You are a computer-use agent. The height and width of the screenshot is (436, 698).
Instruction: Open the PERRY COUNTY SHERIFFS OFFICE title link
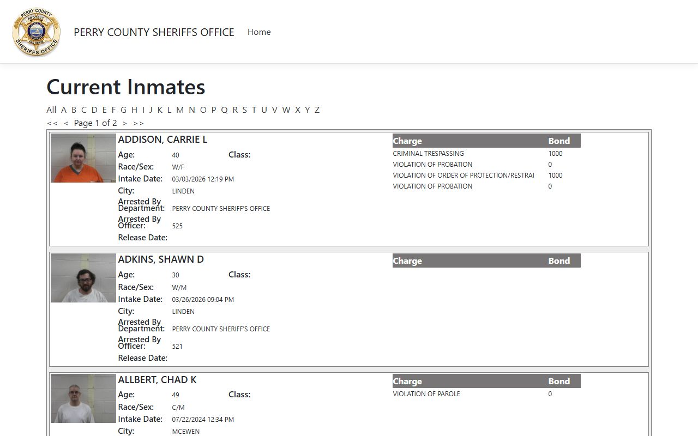[x=154, y=32]
